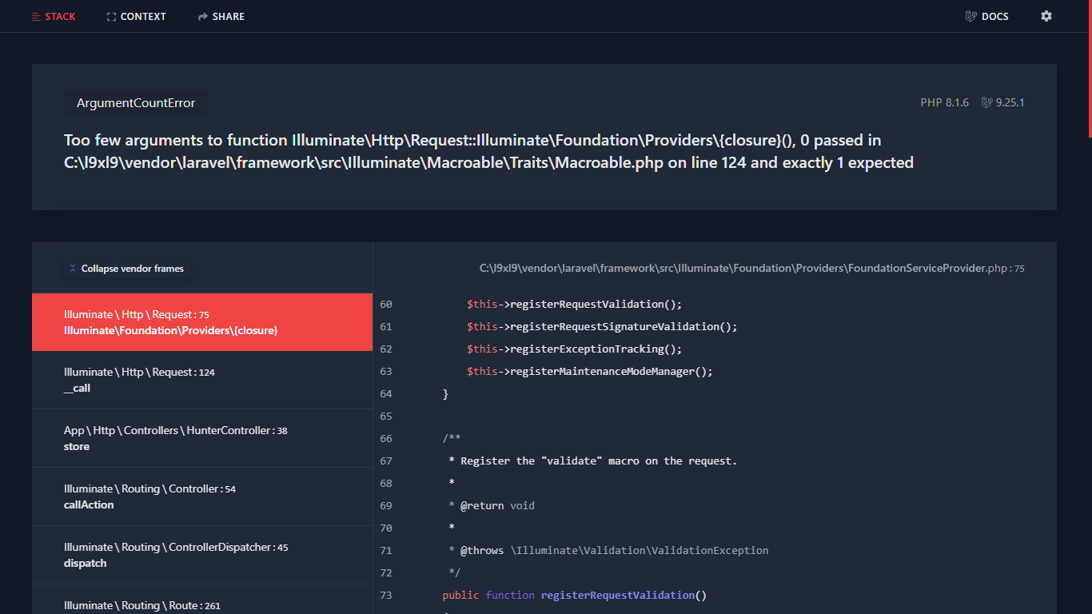Screen dimensions: 1092x614
Task: Click the FoundationServiceProvider.php file path
Action: [x=751, y=269]
